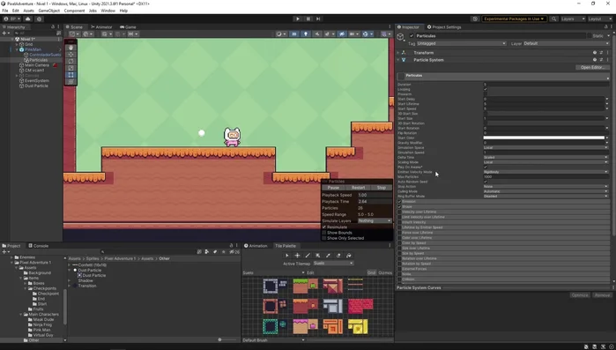Viewport: 616px width, 350px height.
Task: Select the Hand view tool
Action: point(71,48)
